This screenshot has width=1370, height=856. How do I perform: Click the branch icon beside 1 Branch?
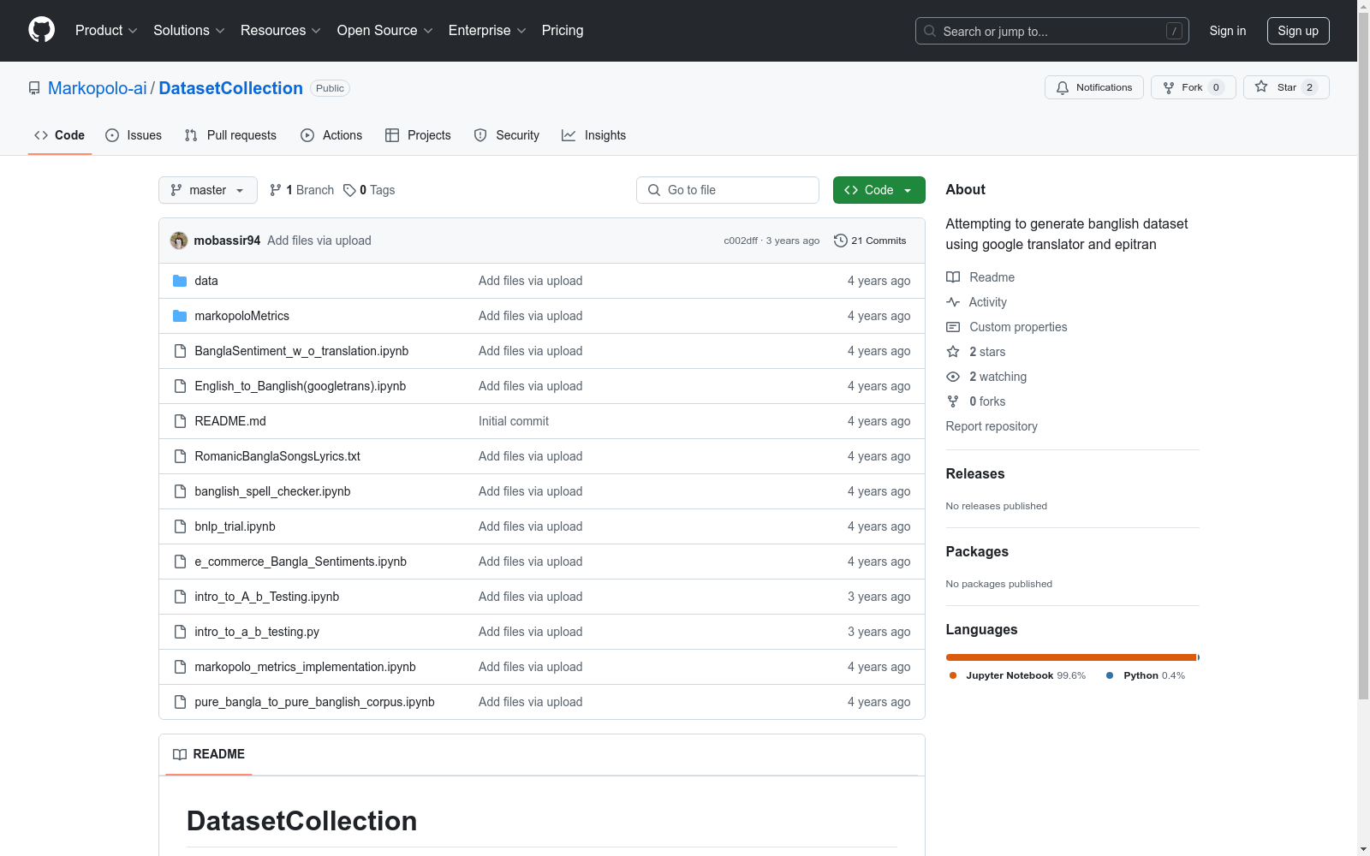click(x=276, y=190)
